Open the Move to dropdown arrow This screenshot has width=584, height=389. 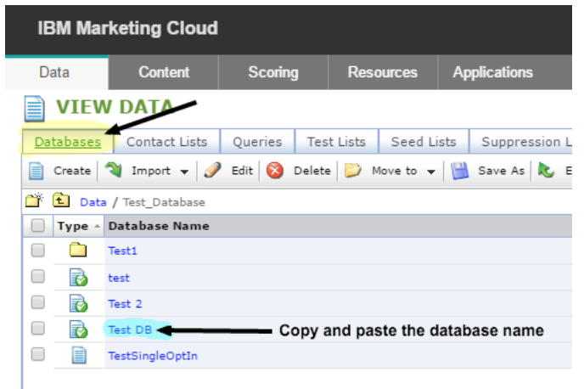[x=431, y=172]
